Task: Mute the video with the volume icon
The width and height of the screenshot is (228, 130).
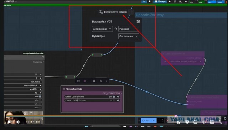Action: point(18,122)
